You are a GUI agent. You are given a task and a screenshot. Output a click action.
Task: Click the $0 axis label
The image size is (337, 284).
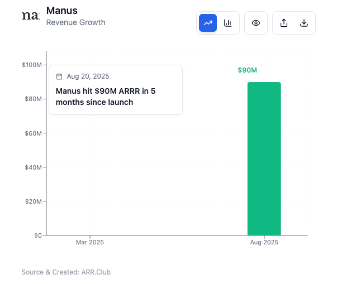[38, 235]
